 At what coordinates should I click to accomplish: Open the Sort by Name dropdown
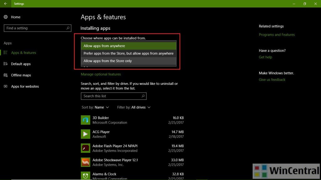tap(95, 107)
